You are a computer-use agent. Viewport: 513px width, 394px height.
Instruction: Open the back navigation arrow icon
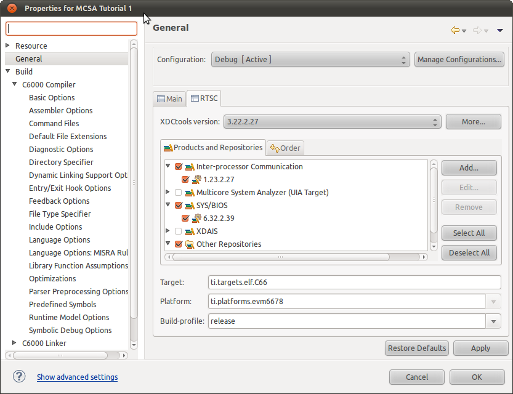coord(456,29)
